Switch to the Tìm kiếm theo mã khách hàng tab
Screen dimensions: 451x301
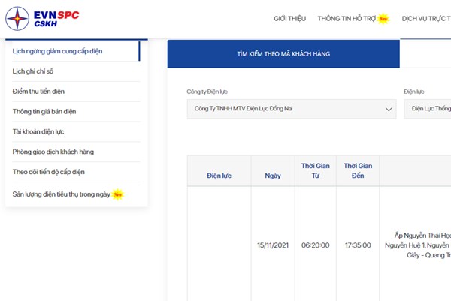pos(283,54)
